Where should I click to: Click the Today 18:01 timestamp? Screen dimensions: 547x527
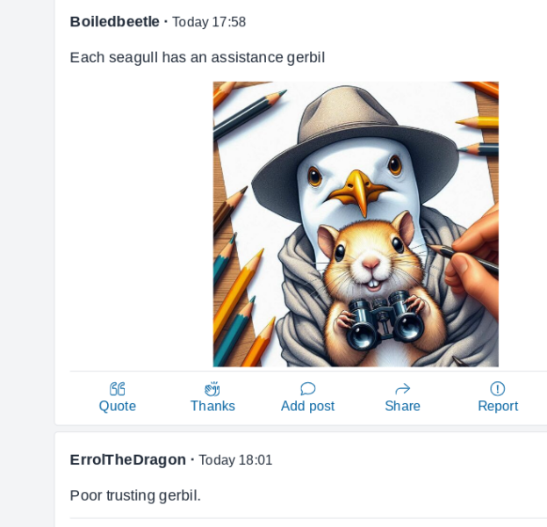(235, 460)
